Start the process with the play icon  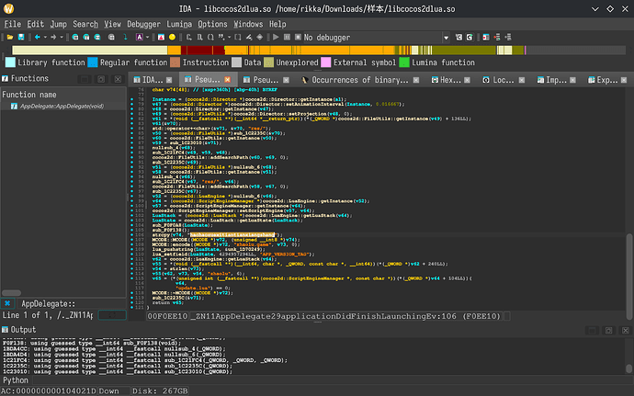[x=276, y=38]
